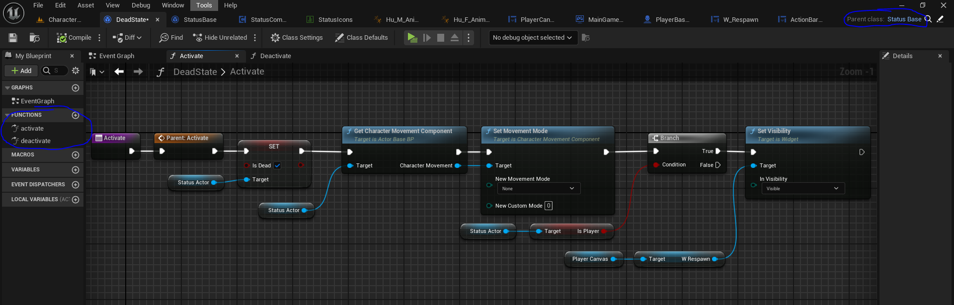954x305 pixels.
Task: Open parent class Status Base link
Action: pyautogui.click(x=904, y=19)
